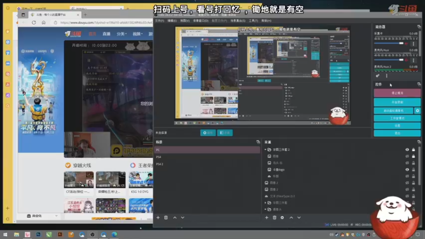Viewport: 425px width, 239px height.
Task: Move the source down in the sources toolbar
Action: click(299, 218)
